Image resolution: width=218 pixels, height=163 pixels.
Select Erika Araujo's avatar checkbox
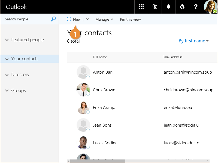[88, 112]
